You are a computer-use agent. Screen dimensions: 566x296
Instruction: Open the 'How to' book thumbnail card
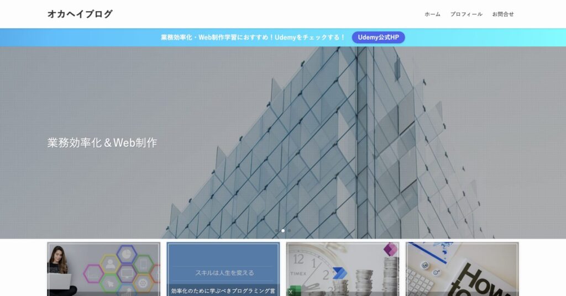pyautogui.click(x=462, y=269)
